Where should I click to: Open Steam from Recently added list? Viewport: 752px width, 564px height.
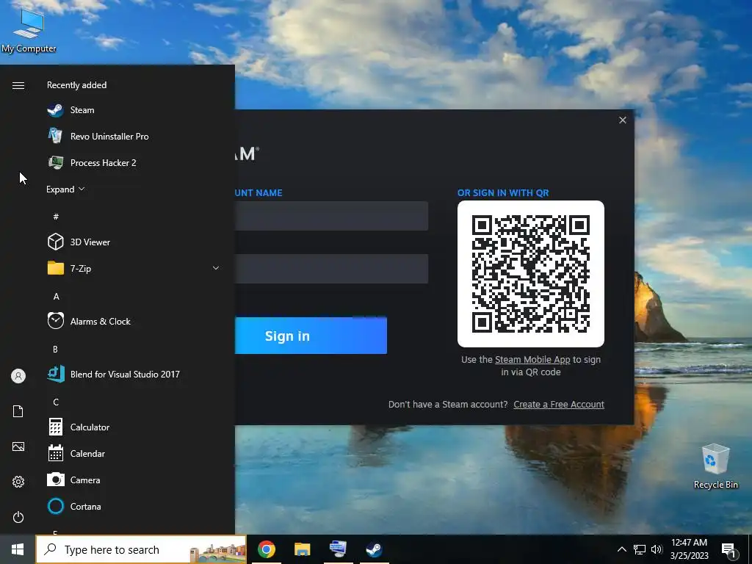[134, 110]
